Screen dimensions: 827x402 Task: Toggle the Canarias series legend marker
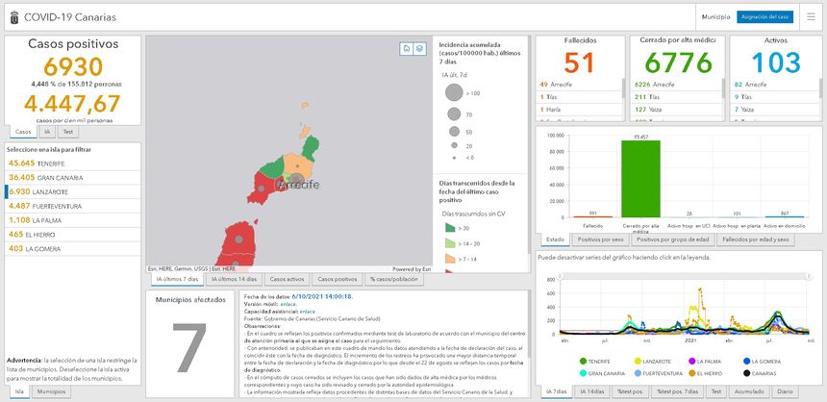click(747, 372)
